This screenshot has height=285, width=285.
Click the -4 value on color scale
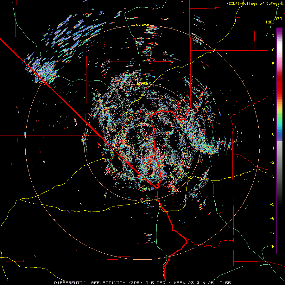click(272, 190)
